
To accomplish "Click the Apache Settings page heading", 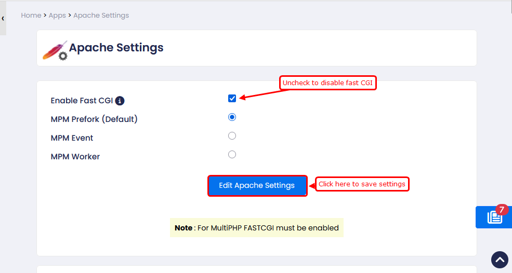I will pos(116,48).
